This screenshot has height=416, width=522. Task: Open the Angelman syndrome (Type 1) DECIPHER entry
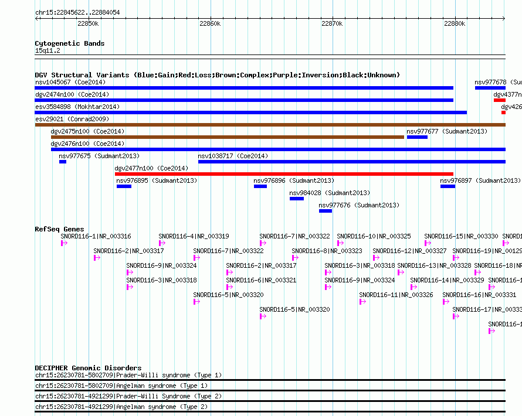pos(270,390)
